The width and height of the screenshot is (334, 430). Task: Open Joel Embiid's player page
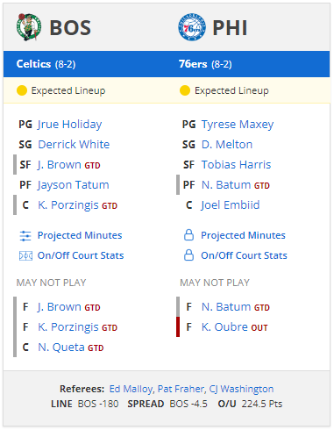coord(231,205)
